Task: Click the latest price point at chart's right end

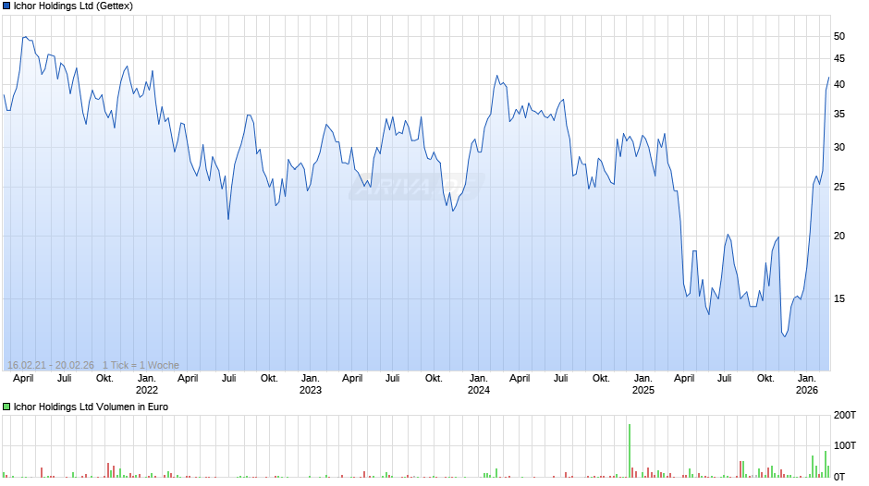Action: pos(828,78)
